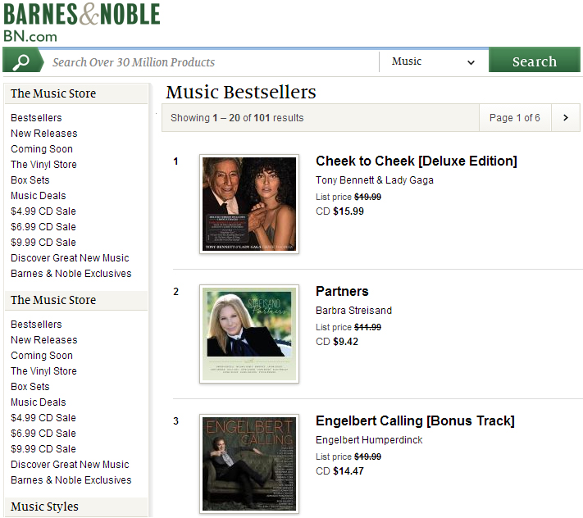The image size is (583, 518).
Task: Select Tony Bennett & Lady Gaga artist link
Action: pos(375,180)
